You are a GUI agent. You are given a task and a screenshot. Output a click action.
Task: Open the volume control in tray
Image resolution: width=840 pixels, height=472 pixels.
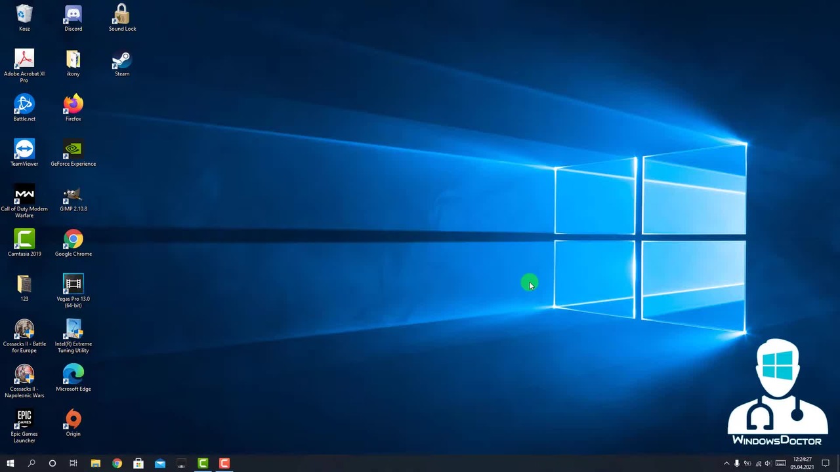tap(768, 463)
